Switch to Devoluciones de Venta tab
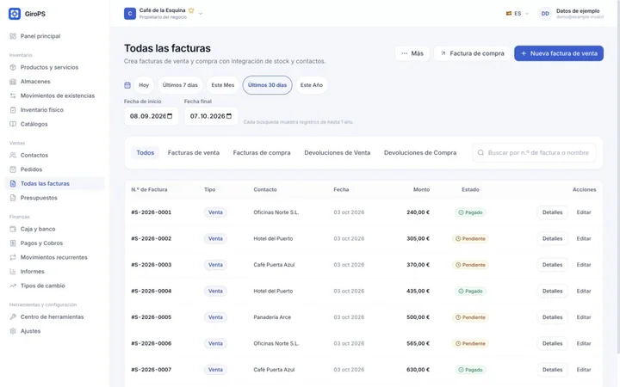 [338, 153]
